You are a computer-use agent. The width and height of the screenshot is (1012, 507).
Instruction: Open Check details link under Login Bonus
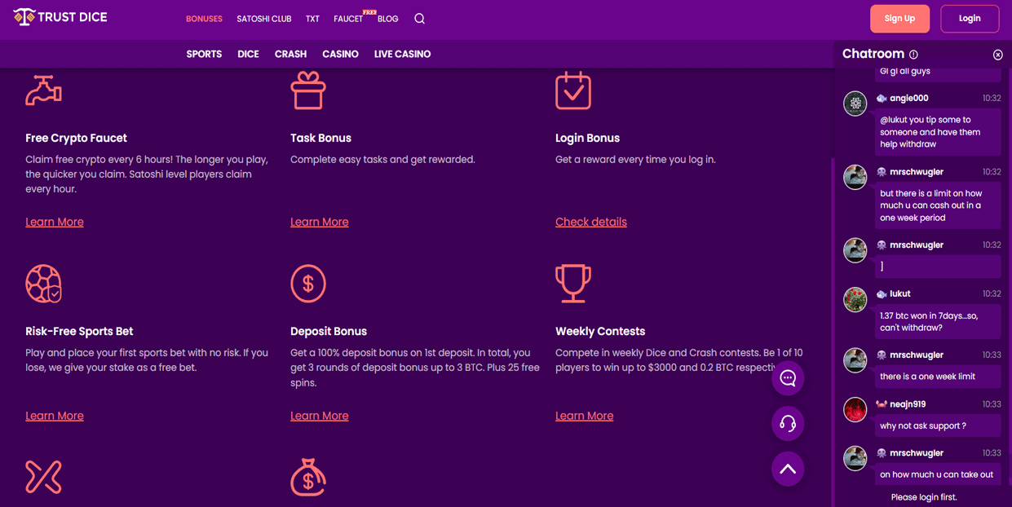point(590,222)
